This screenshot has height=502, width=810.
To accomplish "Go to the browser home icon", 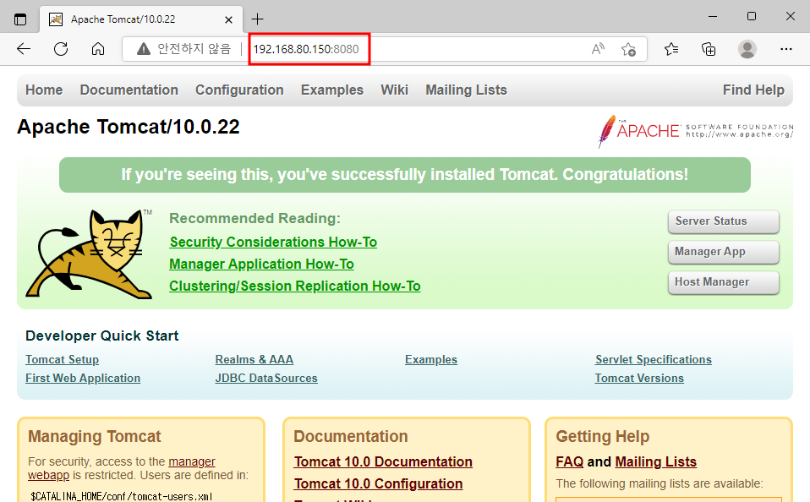I will [x=98, y=49].
